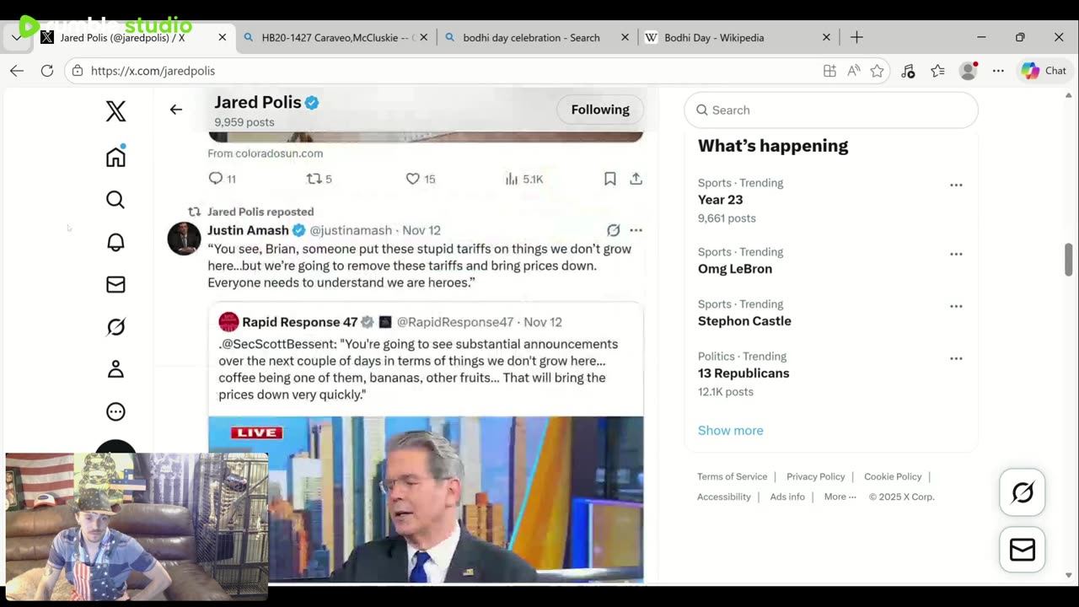Screen dimensions: 1079x607
Task: Open a new browser tab
Action: tap(856, 37)
